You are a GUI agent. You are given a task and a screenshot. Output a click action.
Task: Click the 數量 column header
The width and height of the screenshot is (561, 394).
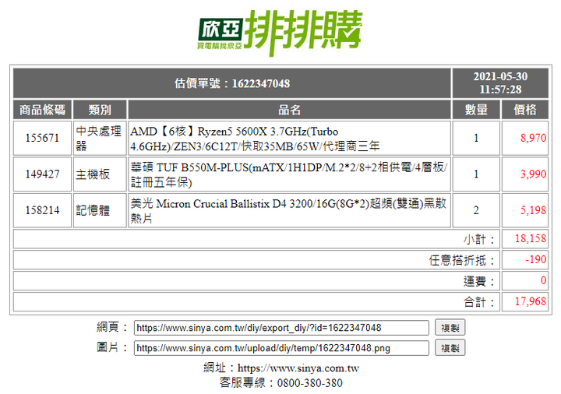[476, 110]
